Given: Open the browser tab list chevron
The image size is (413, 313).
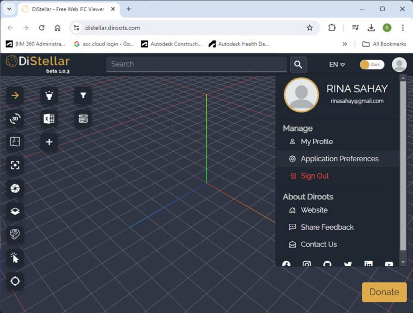Looking at the screenshot, I should (9, 9).
